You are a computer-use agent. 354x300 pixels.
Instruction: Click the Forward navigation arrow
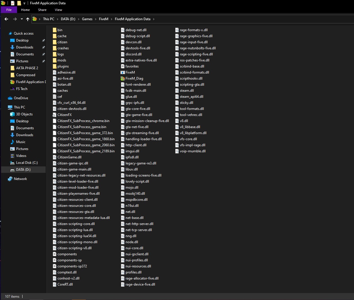[15, 19]
